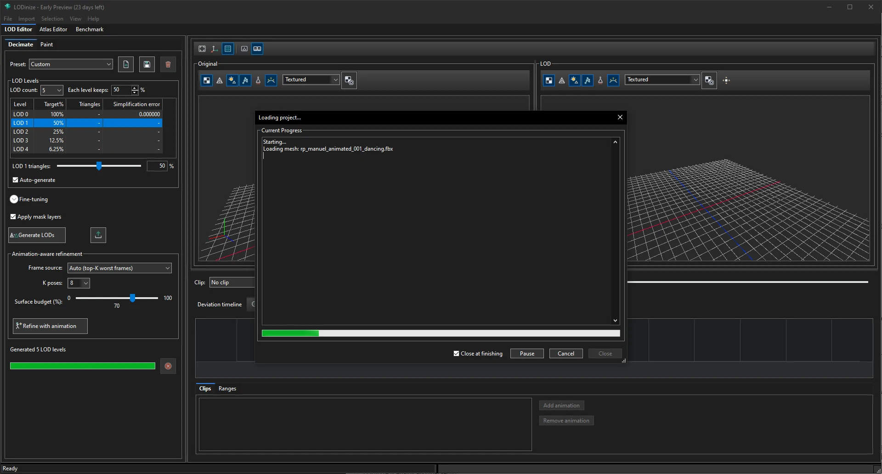Open the Clip dropdown showing No clip
The width and height of the screenshot is (882, 474).
click(x=232, y=282)
